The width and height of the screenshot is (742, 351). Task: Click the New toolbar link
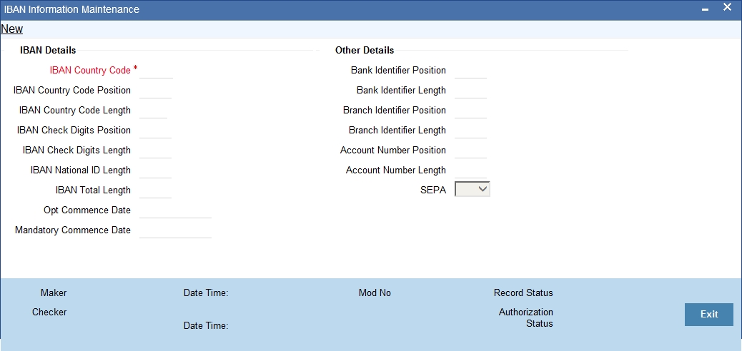coord(12,29)
